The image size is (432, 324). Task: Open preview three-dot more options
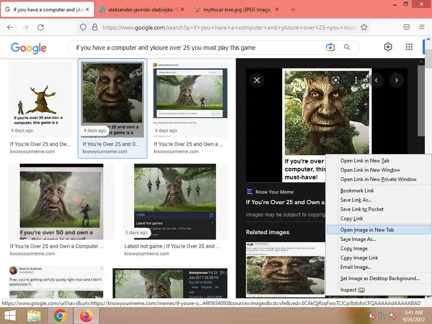pyautogui.click(x=356, y=80)
